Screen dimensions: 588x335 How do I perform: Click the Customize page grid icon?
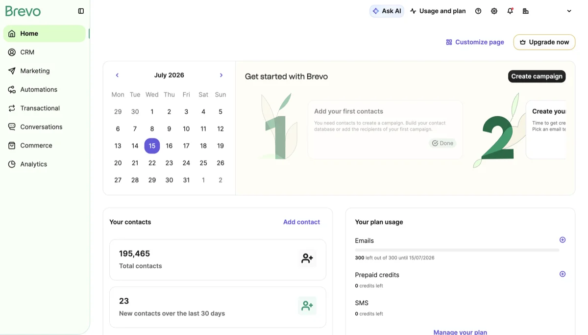click(449, 42)
